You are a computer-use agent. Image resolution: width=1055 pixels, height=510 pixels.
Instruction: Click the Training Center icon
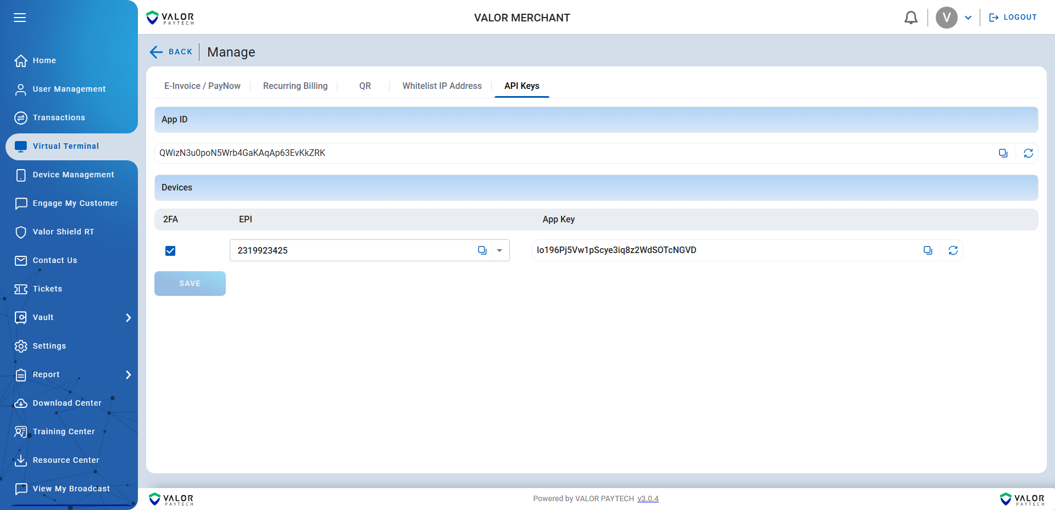(x=21, y=431)
